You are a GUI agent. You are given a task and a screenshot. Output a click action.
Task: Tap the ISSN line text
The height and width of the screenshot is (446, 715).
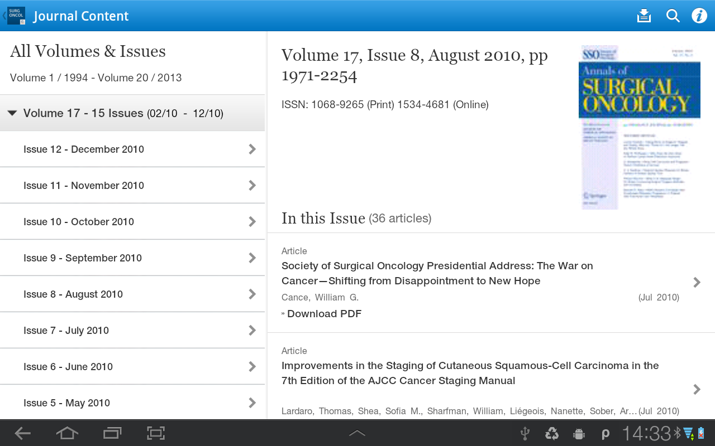click(x=385, y=104)
